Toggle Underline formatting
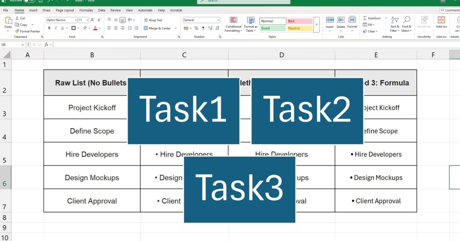Viewport: 460px width, 241px height. tap(62, 28)
